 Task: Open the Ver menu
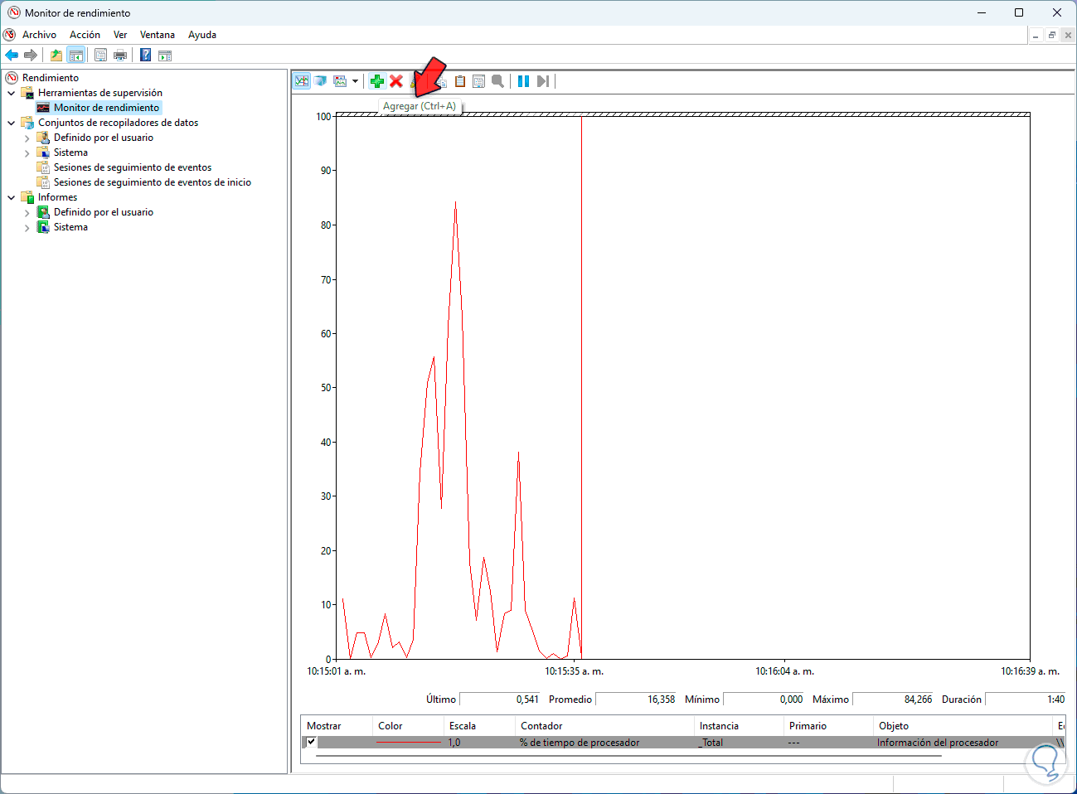pos(120,35)
